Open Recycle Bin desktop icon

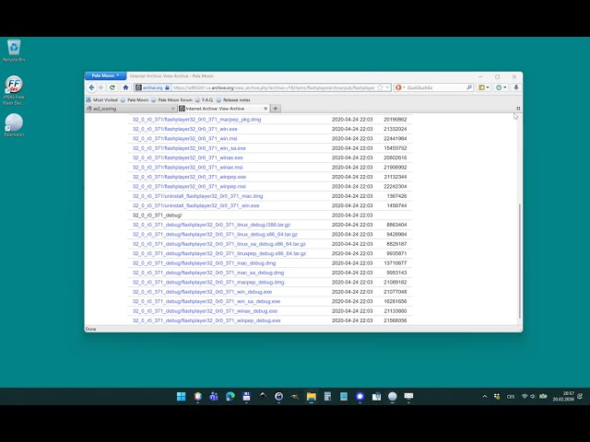pyautogui.click(x=14, y=51)
